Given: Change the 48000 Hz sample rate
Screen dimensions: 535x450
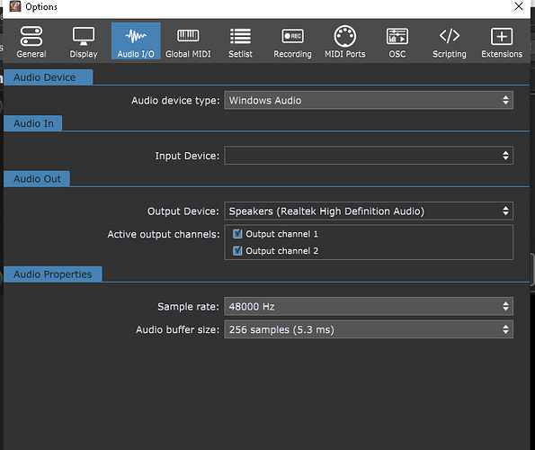Looking at the screenshot, I should [x=369, y=306].
